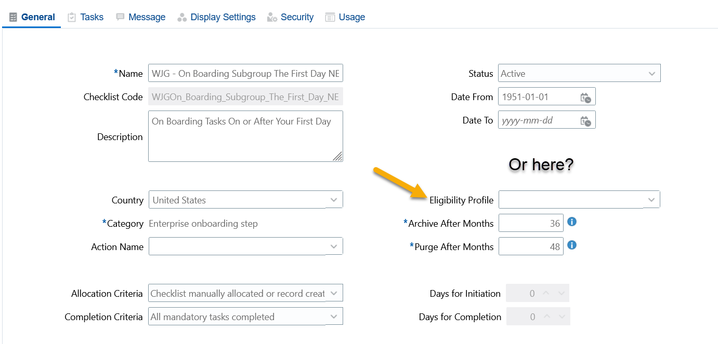Expand the Status dropdown showing Active

pos(579,73)
